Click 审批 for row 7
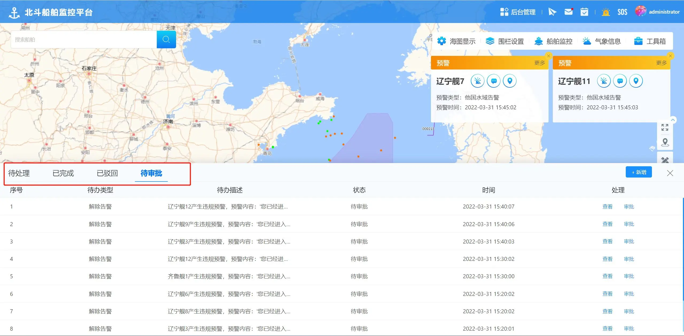Screen dimensions: 684x336 [629, 311]
